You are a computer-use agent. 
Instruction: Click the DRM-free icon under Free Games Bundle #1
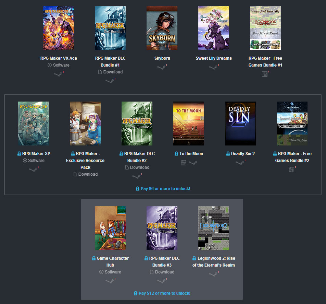[x=265, y=74]
